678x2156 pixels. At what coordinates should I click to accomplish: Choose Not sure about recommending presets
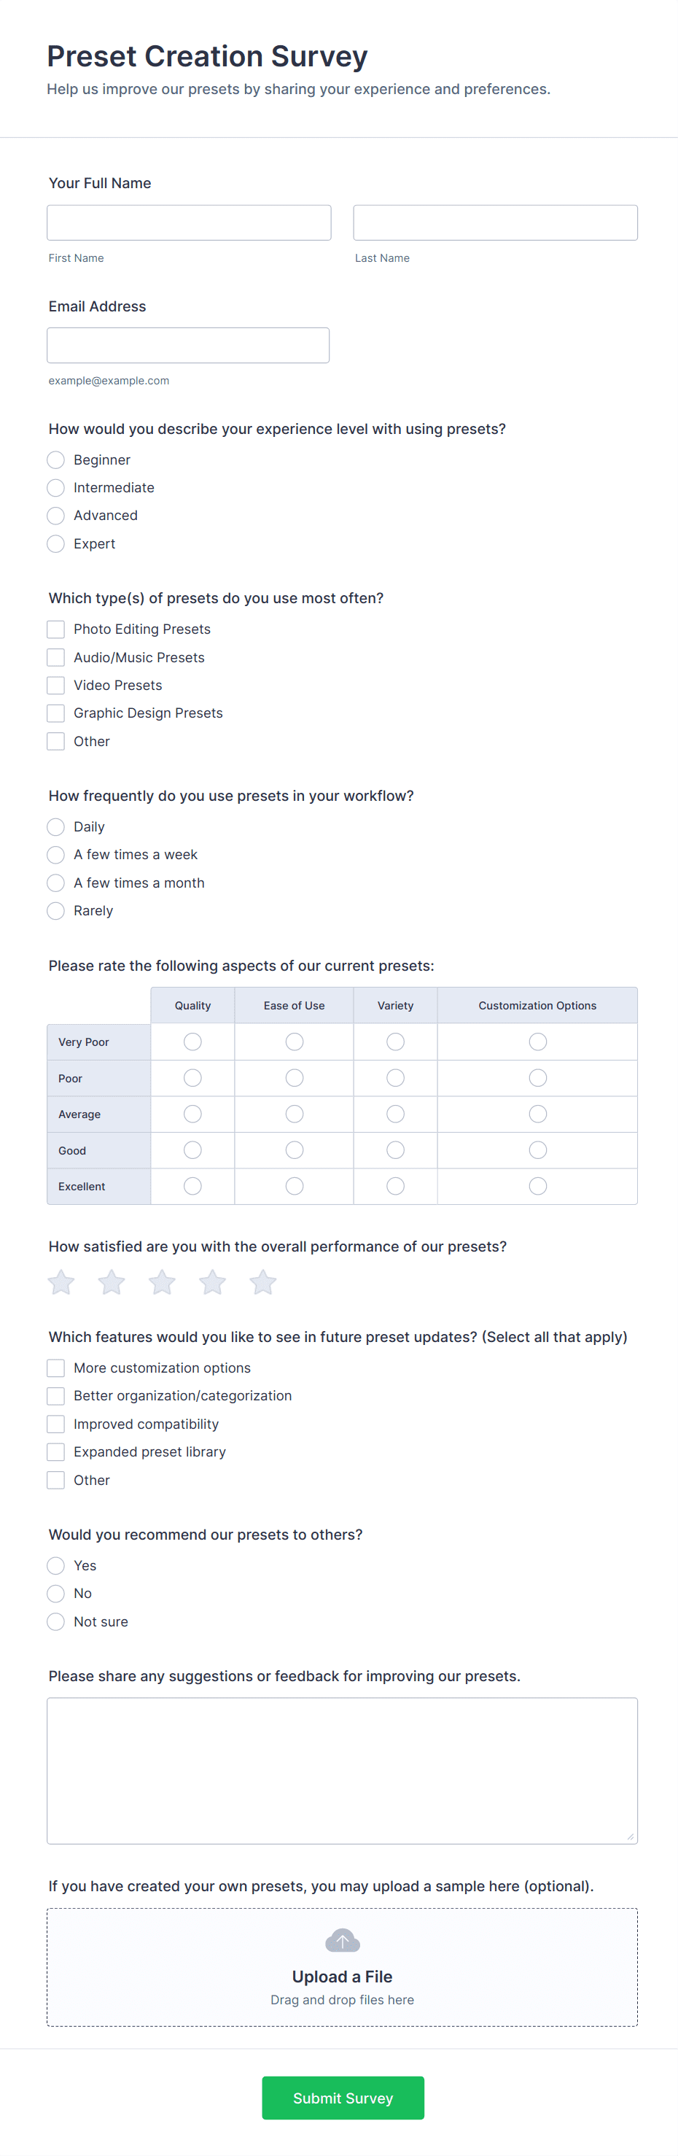pyautogui.click(x=55, y=1621)
